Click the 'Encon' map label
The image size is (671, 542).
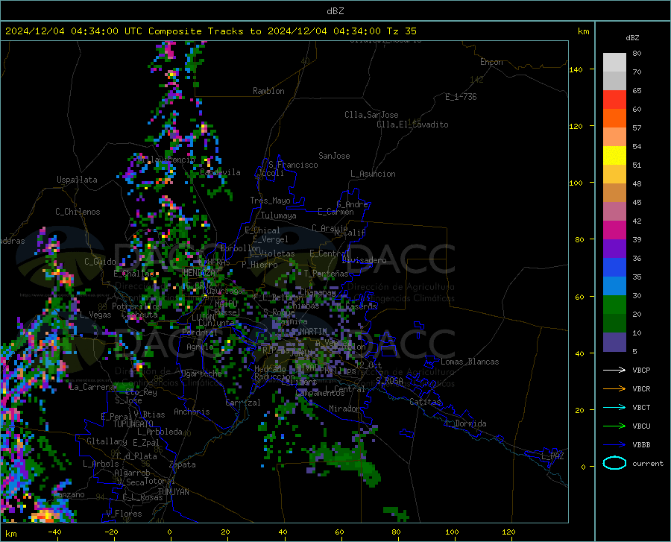[x=491, y=62]
